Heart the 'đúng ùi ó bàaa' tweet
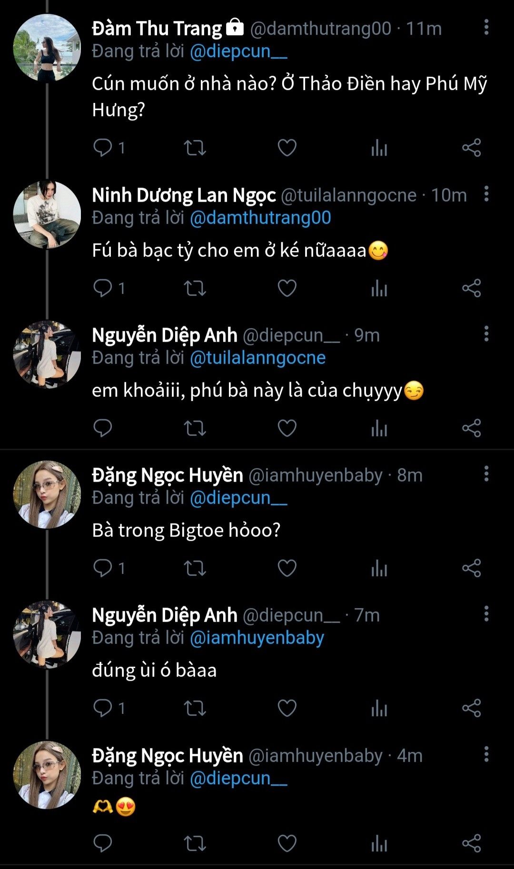The height and width of the screenshot is (869, 514). click(x=287, y=708)
